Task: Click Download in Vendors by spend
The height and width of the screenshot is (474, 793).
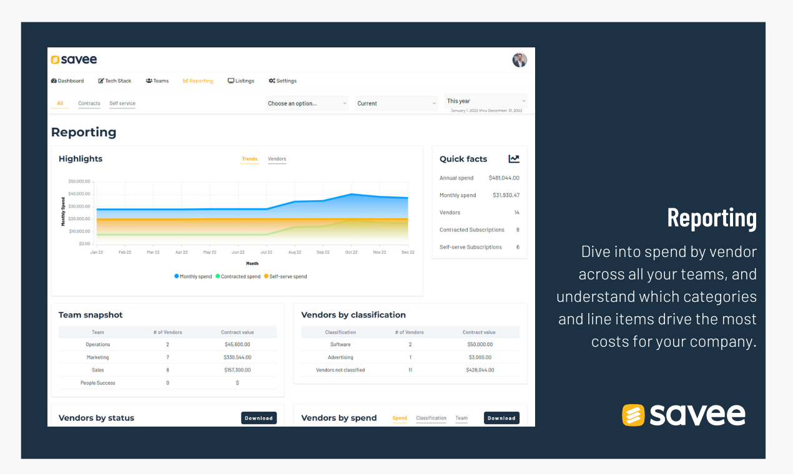Action: tap(501, 418)
